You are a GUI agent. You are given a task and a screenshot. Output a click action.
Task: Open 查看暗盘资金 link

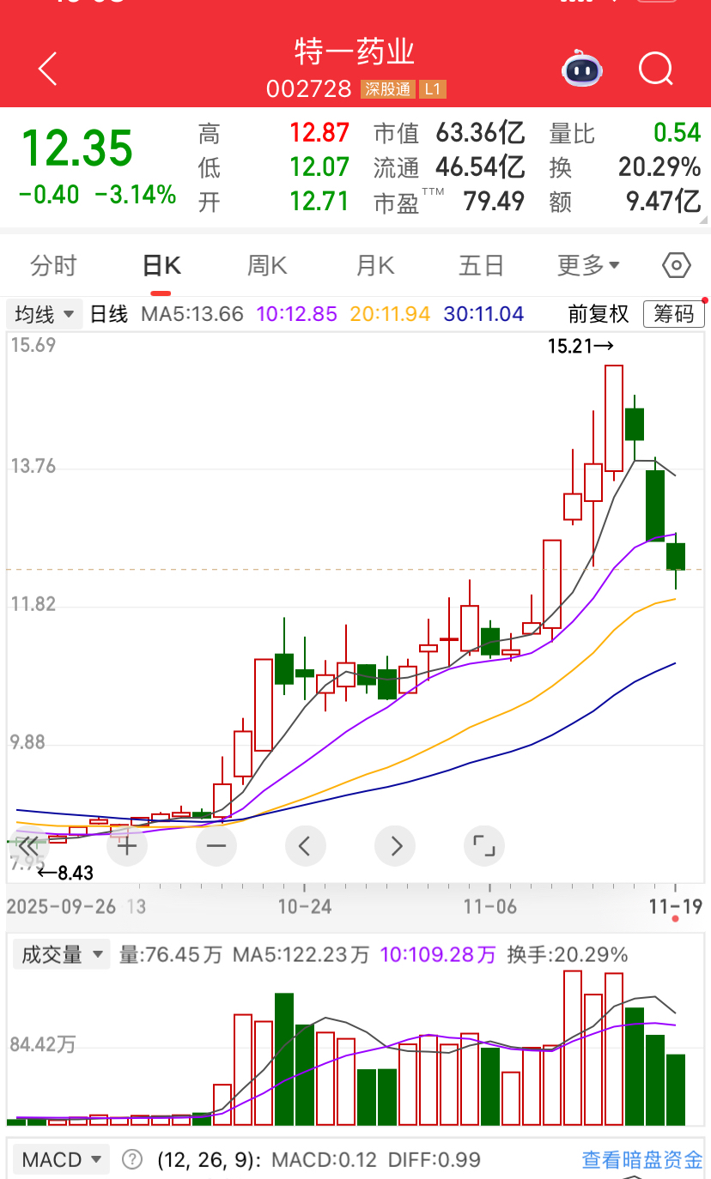pos(642,1160)
